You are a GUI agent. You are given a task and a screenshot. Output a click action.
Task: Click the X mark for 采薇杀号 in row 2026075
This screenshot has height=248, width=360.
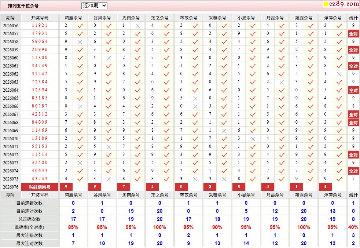224,179
